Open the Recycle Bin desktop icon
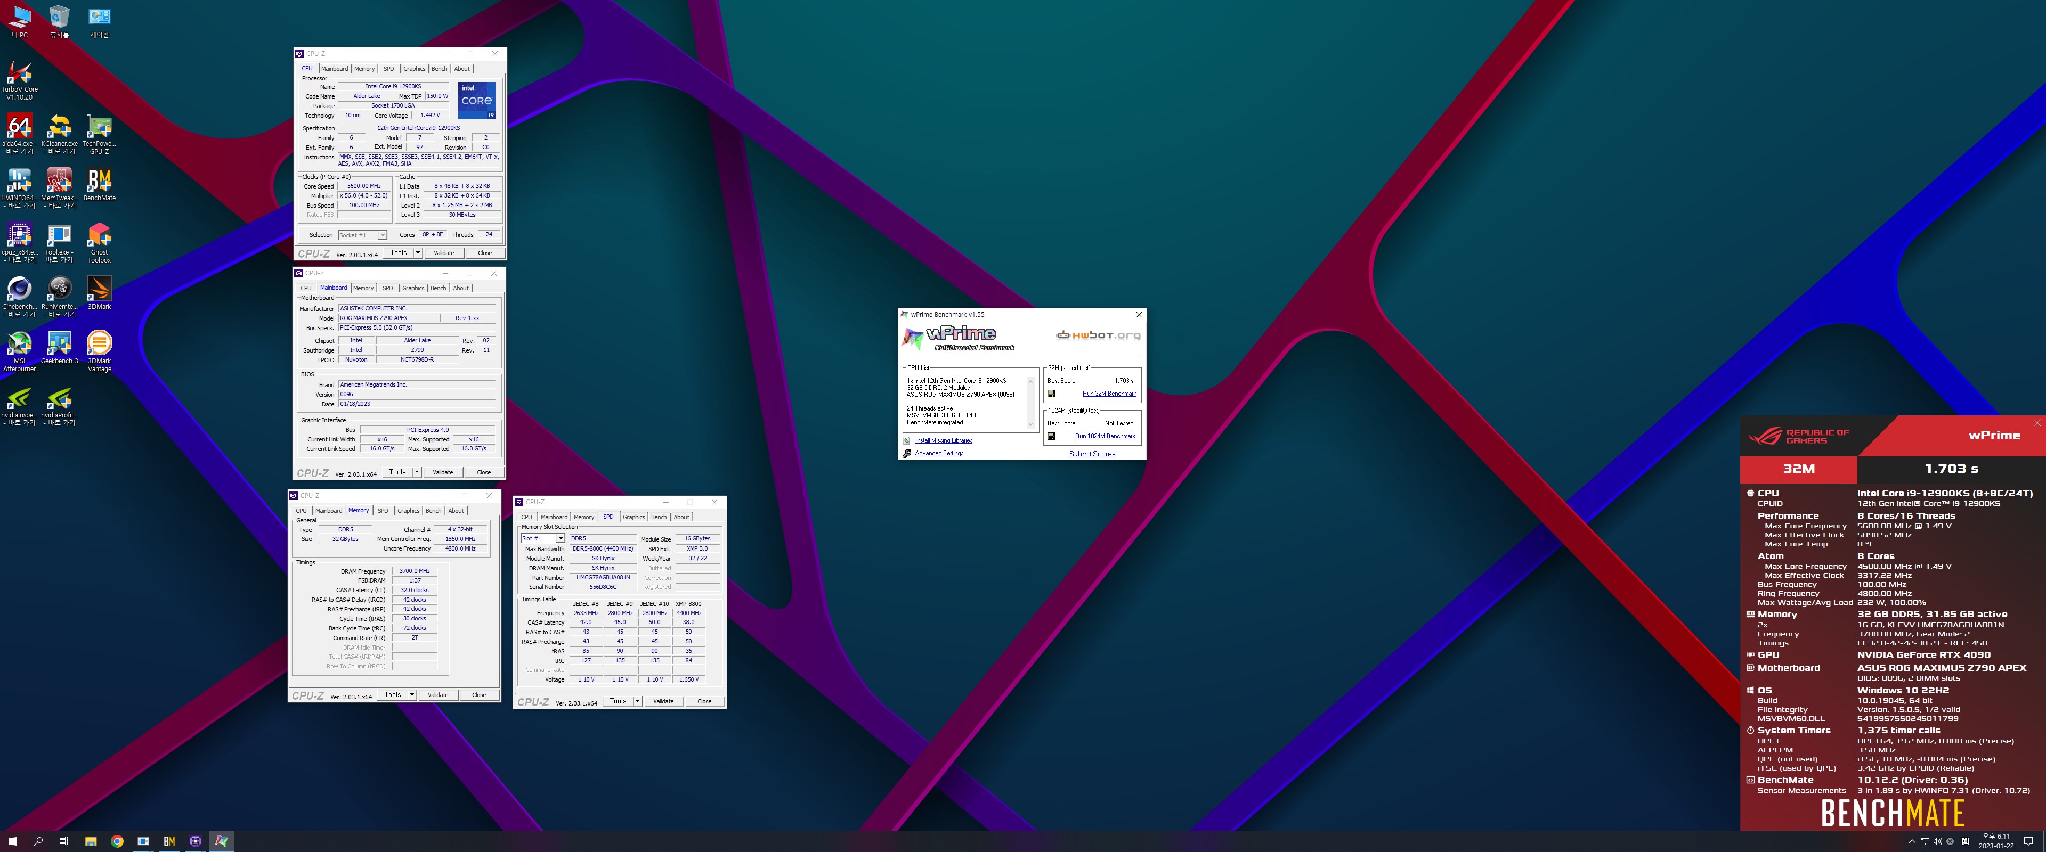2046x852 pixels. 60,21
